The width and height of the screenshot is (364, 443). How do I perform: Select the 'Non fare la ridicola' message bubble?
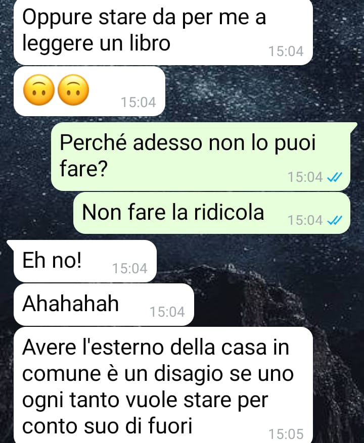211,213
